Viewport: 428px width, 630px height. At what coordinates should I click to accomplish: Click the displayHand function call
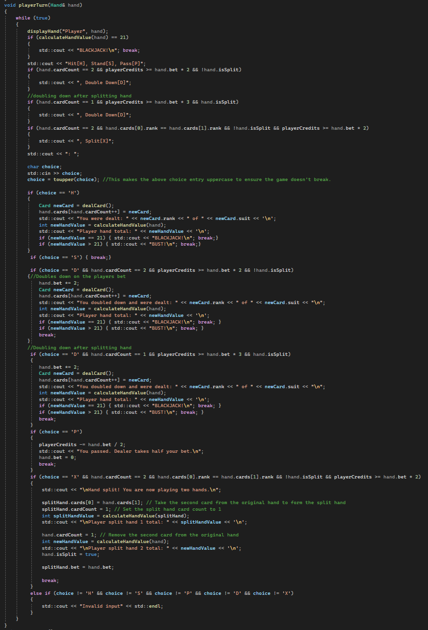pyautogui.click(x=44, y=31)
